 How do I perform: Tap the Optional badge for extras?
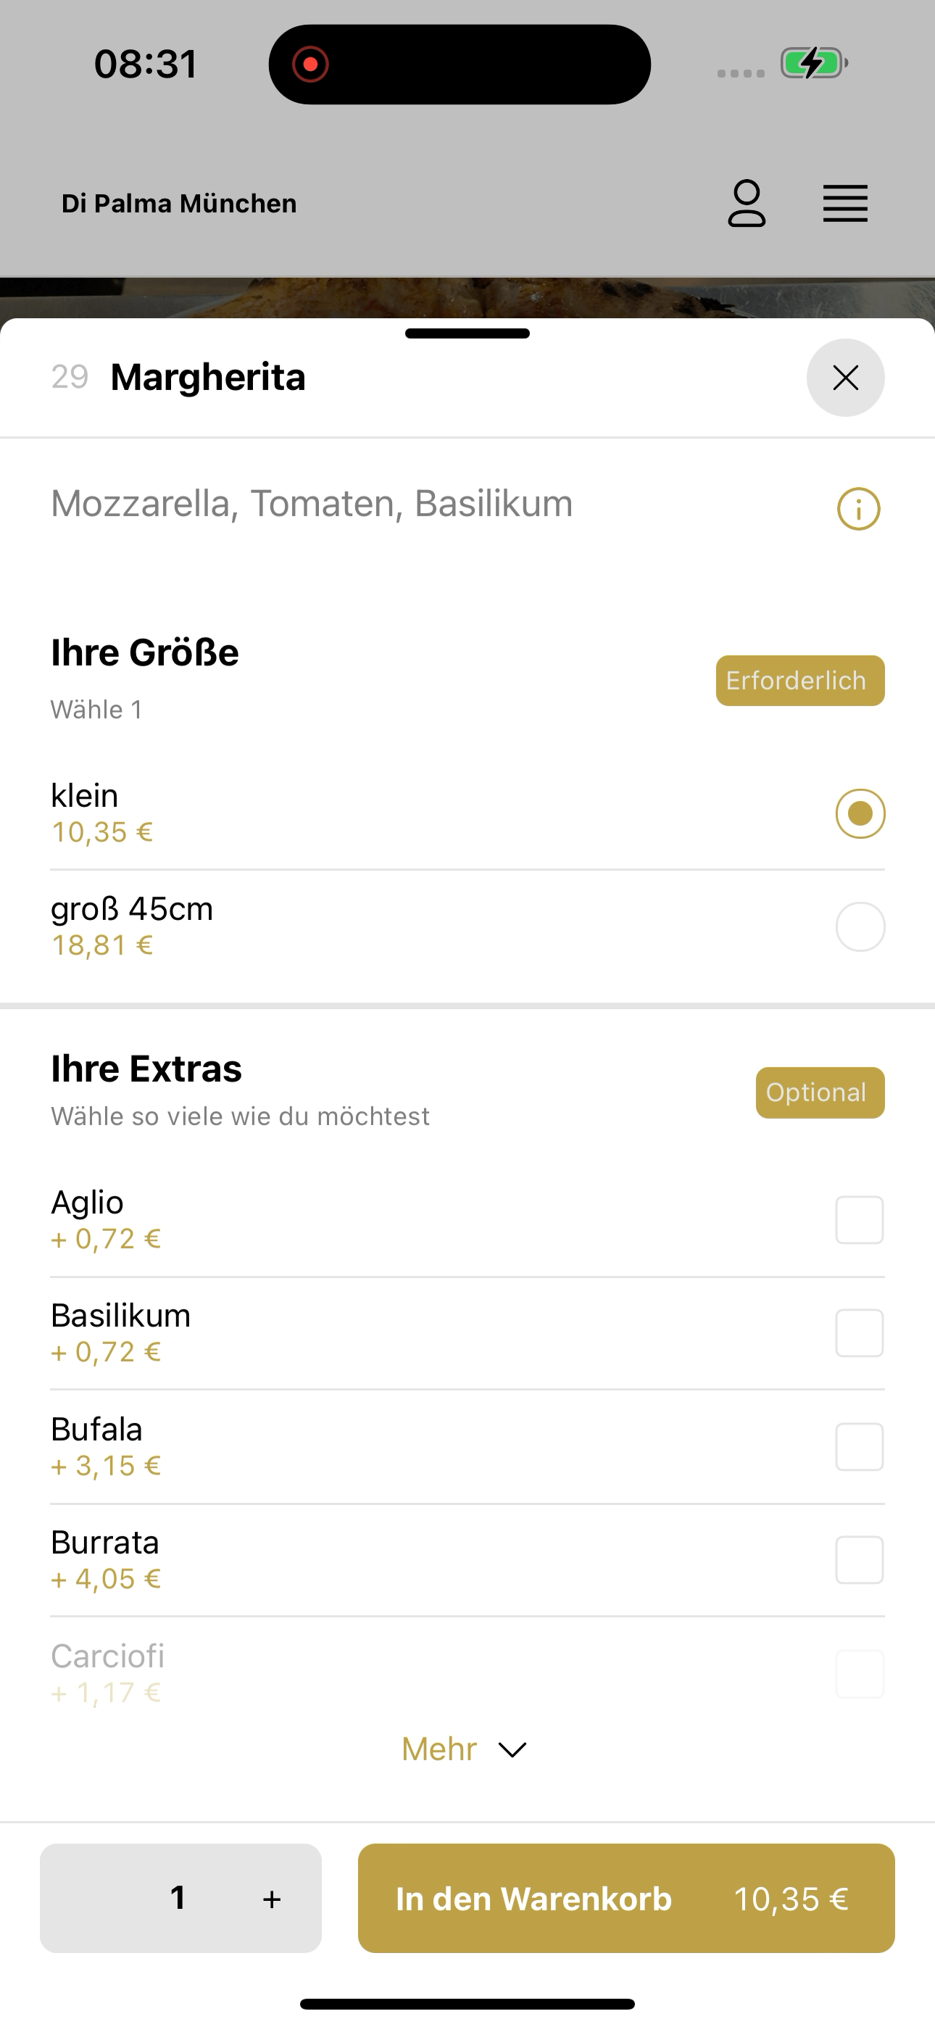coord(820,1093)
